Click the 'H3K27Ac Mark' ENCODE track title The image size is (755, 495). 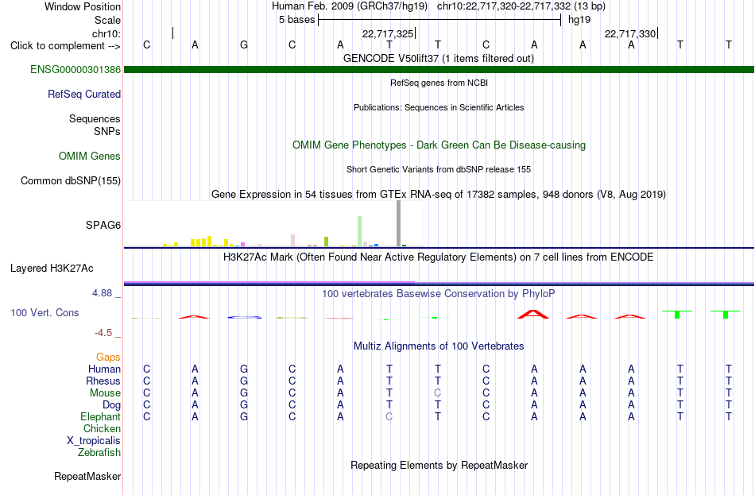pyautogui.click(x=438, y=257)
